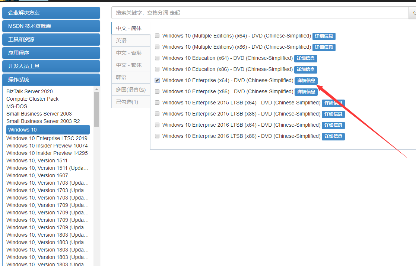
Task: Collapse the 操作系统 section header
Action: [51, 80]
